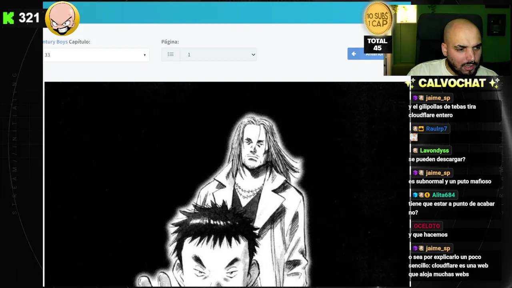Click the Anterior button with left arrow
This screenshot has height=288, width=512.
[365, 54]
